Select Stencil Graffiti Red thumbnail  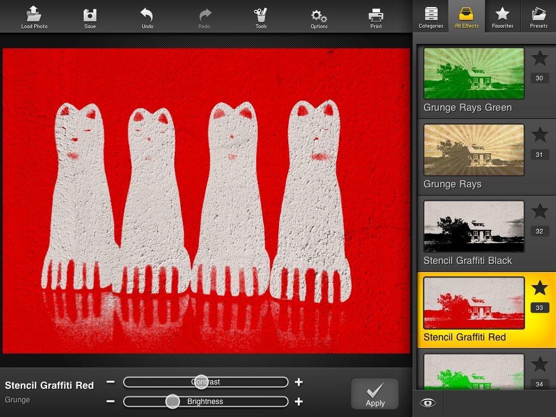[x=473, y=303]
